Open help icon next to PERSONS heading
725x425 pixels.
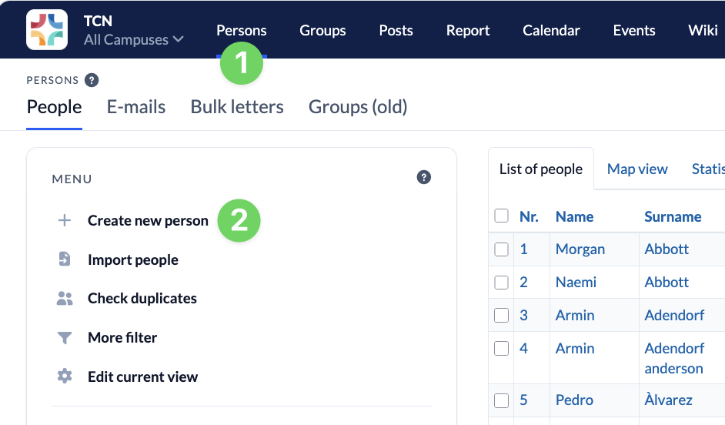click(92, 81)
